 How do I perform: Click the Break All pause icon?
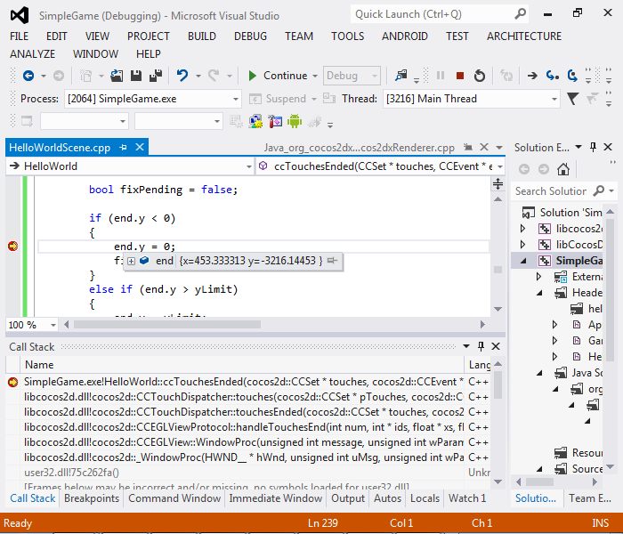[x=441, y=76]
